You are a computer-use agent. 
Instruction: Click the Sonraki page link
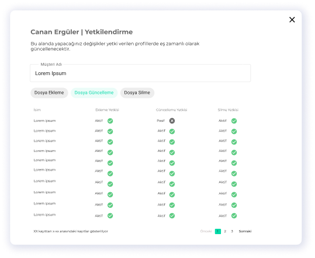coord(245,231)
